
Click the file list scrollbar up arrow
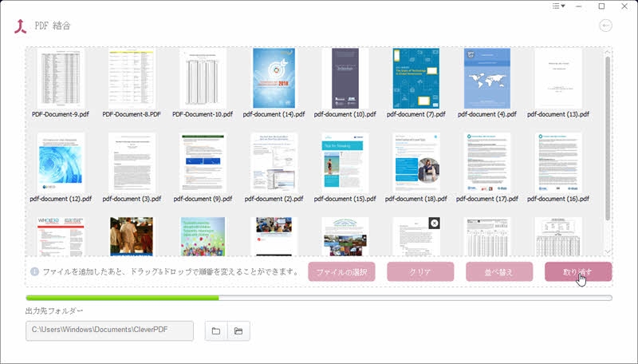click(x=608, y=52)
